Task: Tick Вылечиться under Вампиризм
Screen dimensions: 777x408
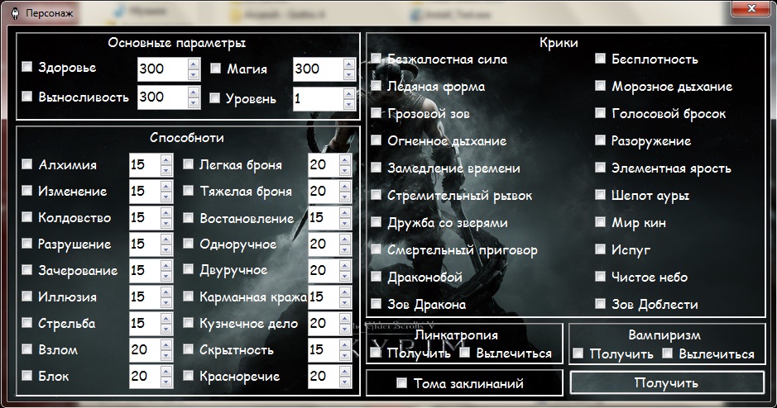Action: (668, 353)
